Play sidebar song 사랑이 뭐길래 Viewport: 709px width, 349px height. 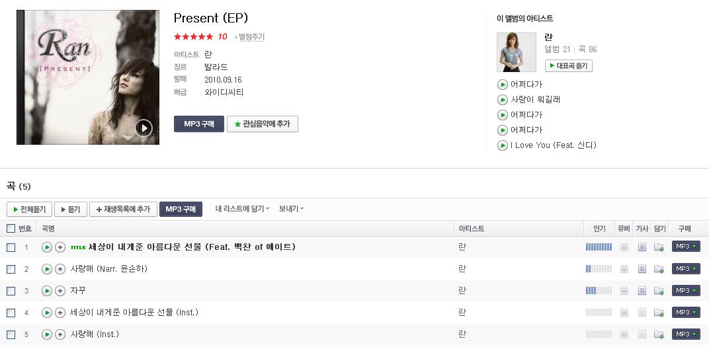coord(502,99)
